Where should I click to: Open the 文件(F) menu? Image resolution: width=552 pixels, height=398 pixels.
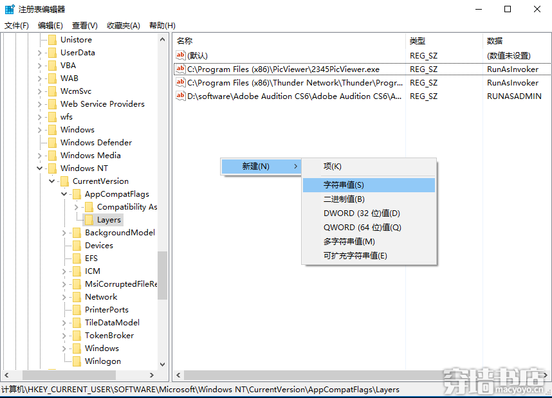pos(17,26)
